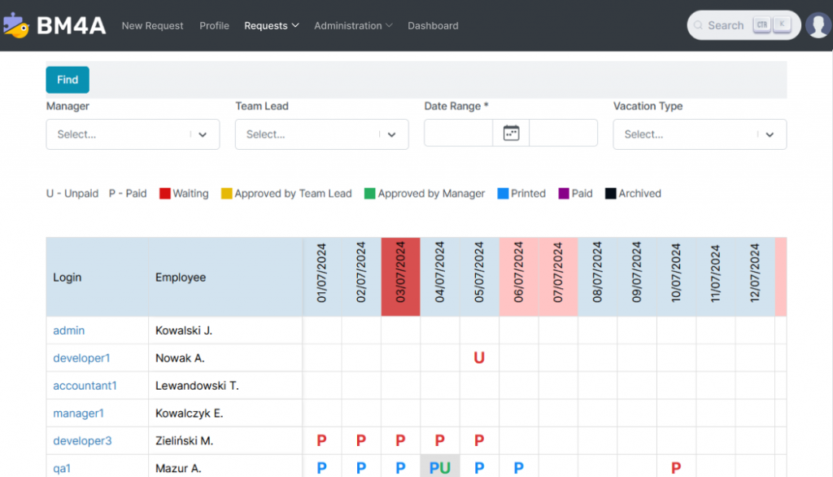Screen dimensions: 833x477
Task: Click the red Waiting legend swatch
Action: (x=164, y=194)
